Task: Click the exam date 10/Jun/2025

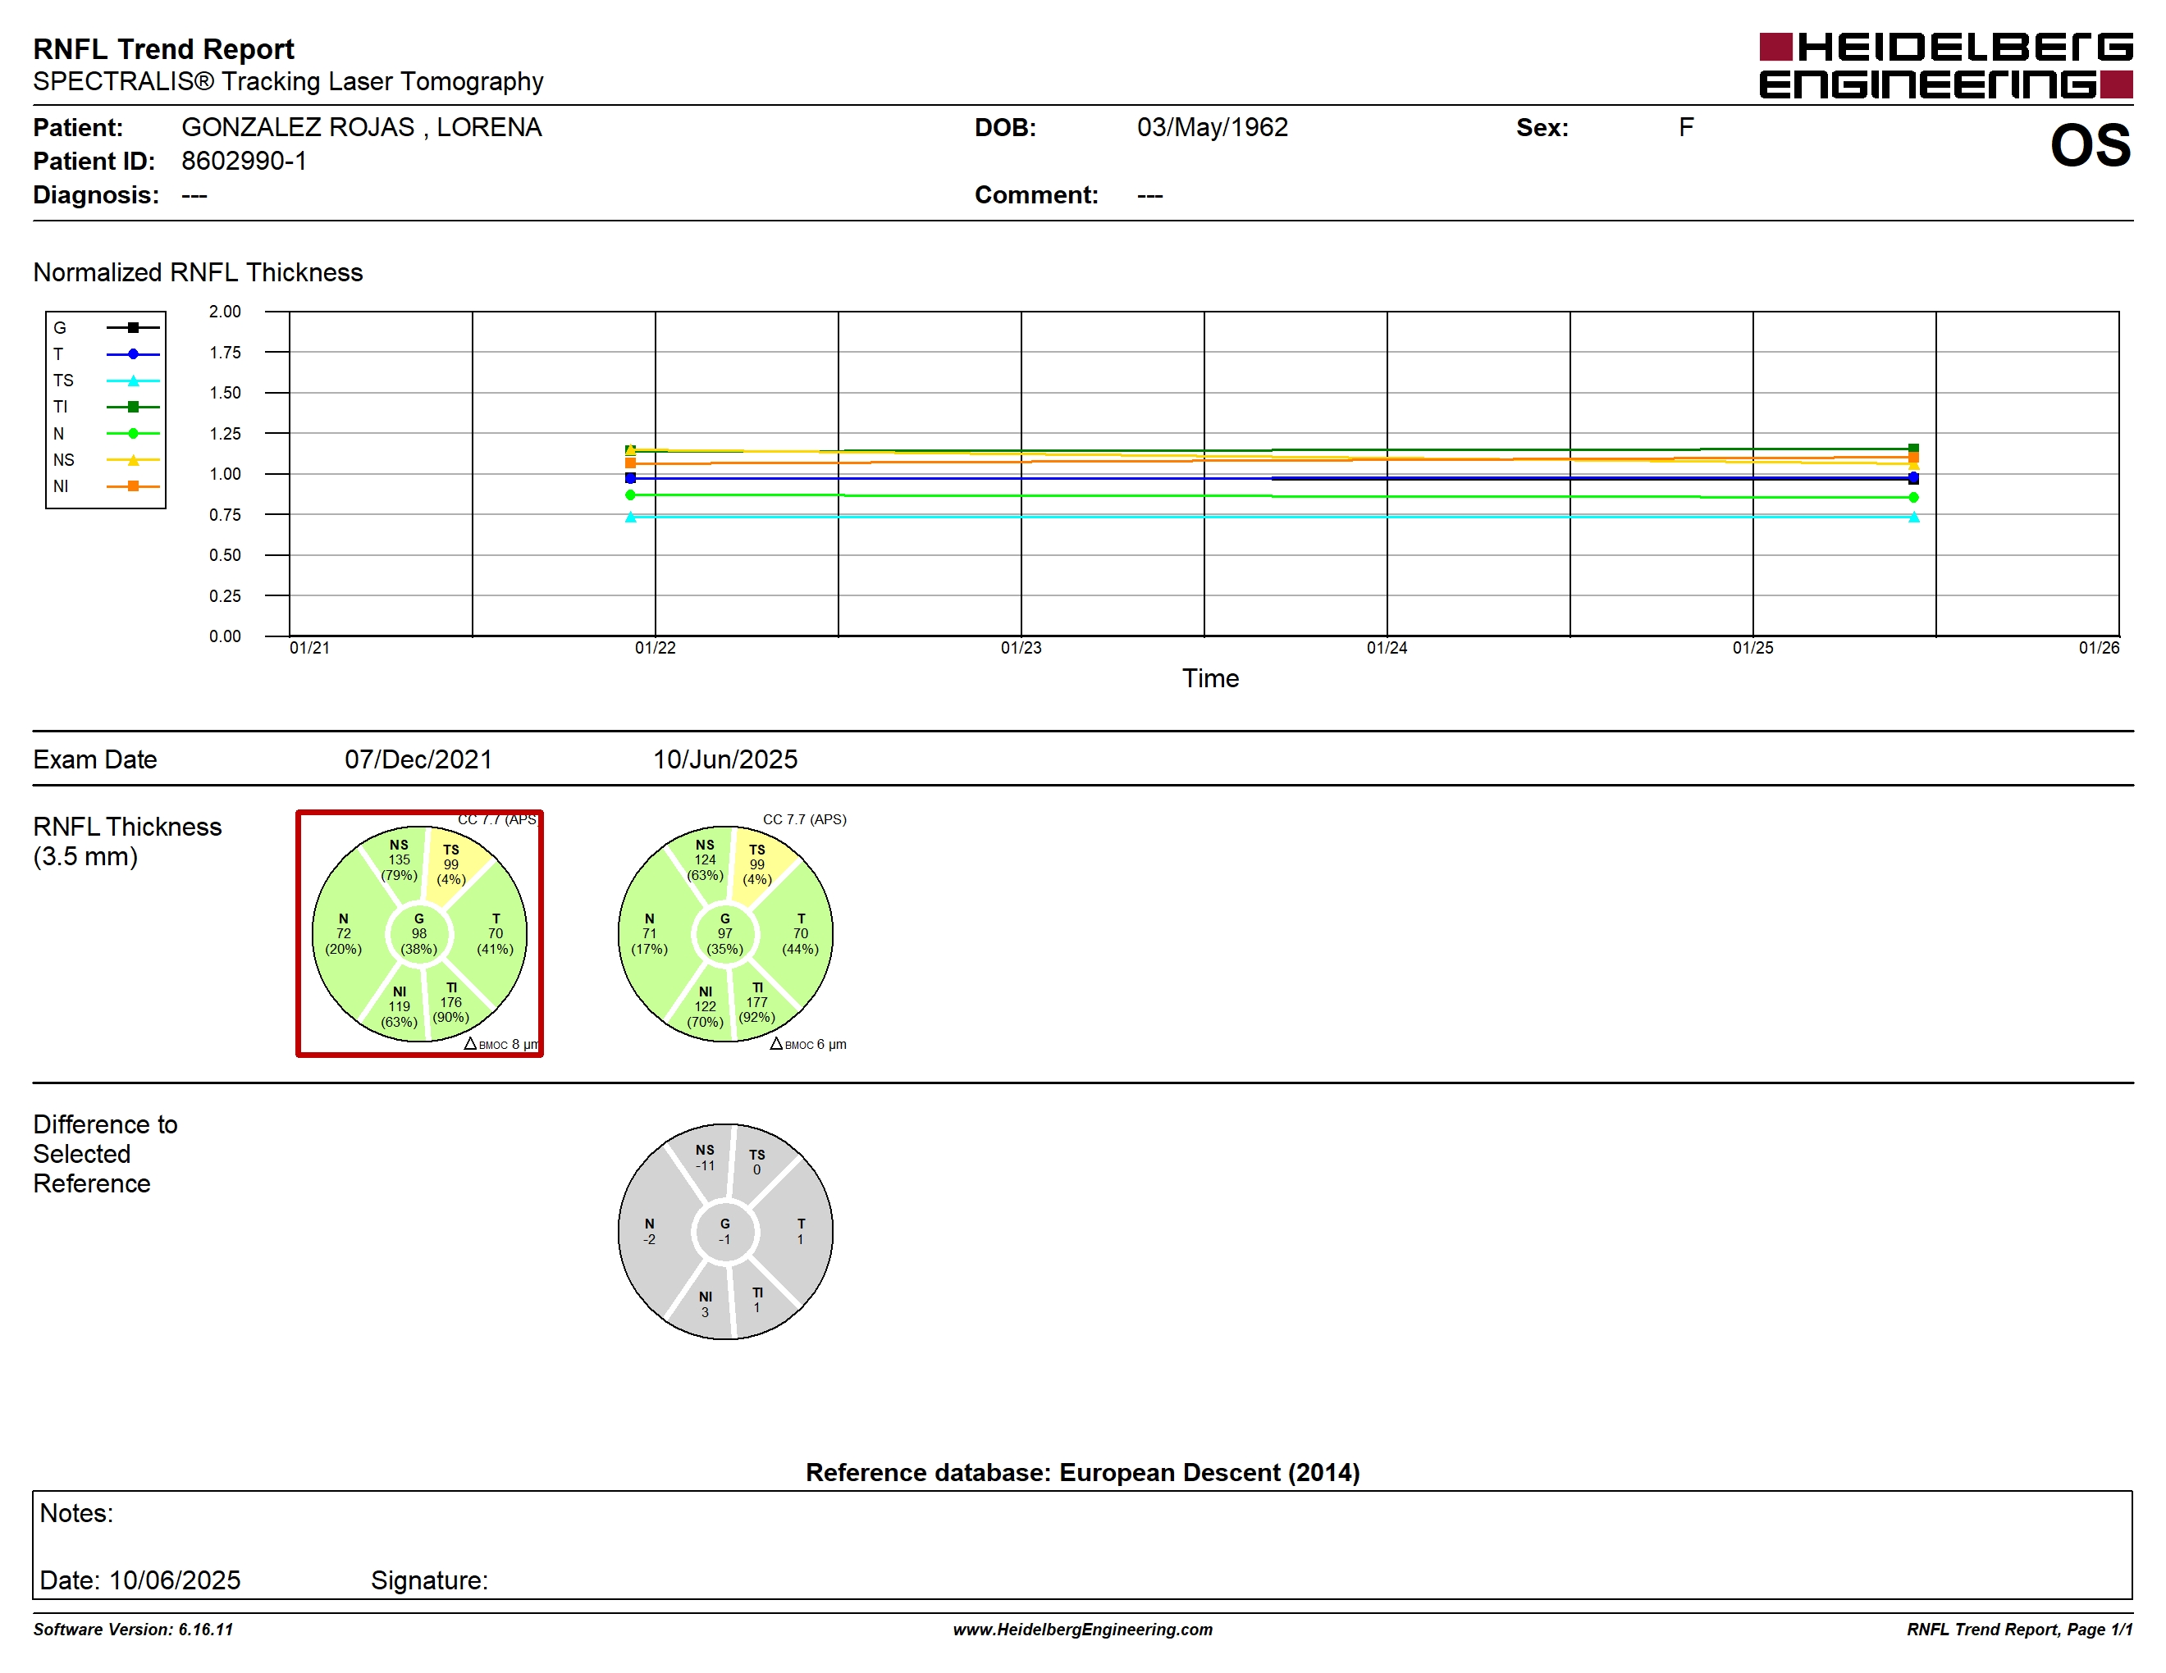Action: tap(725, 759)
